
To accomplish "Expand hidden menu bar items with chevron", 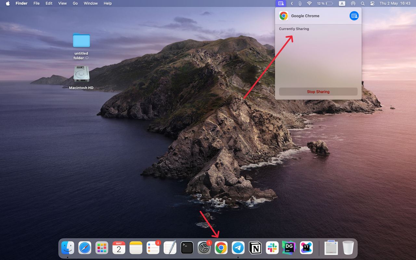I will 292,3.
